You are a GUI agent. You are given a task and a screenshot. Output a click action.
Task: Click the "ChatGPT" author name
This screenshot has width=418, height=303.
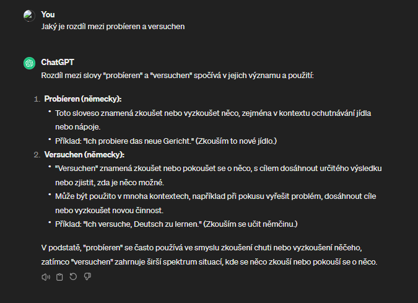pos(57,63)
